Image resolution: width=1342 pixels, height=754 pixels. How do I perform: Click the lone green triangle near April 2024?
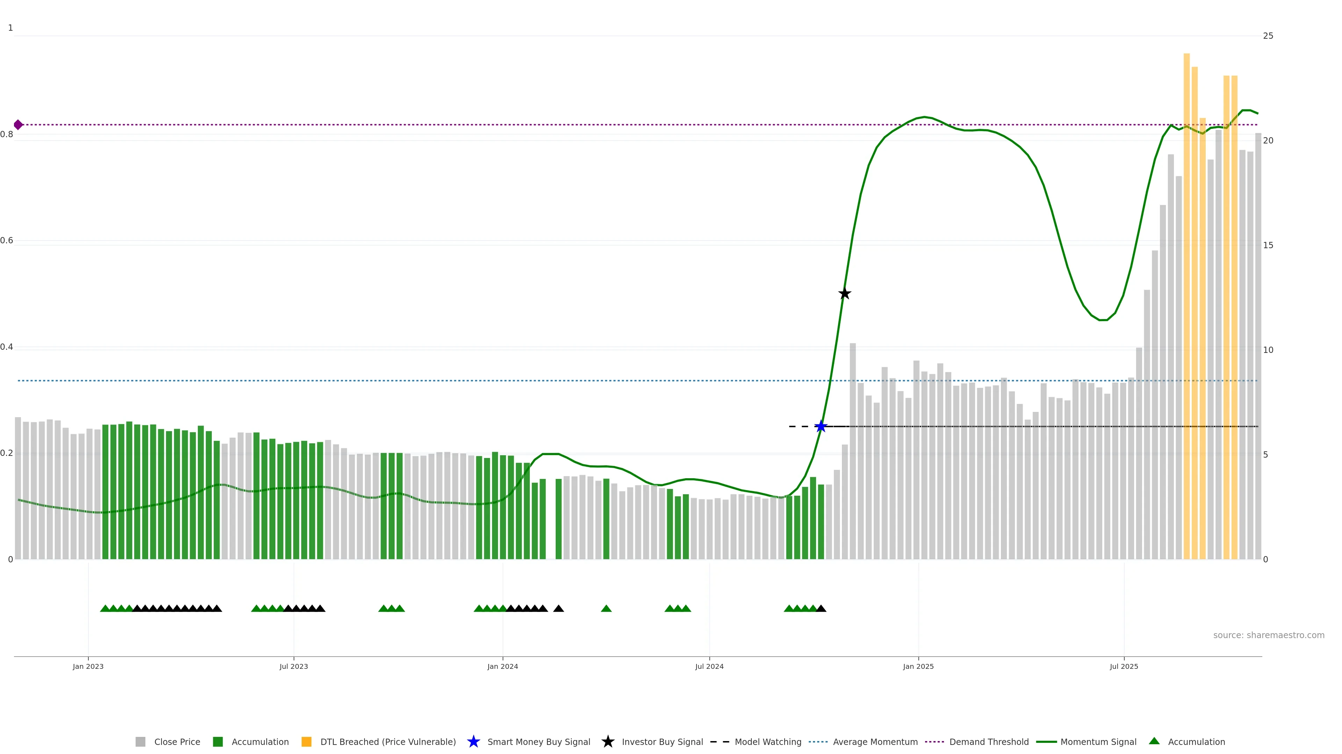point(606,608)
